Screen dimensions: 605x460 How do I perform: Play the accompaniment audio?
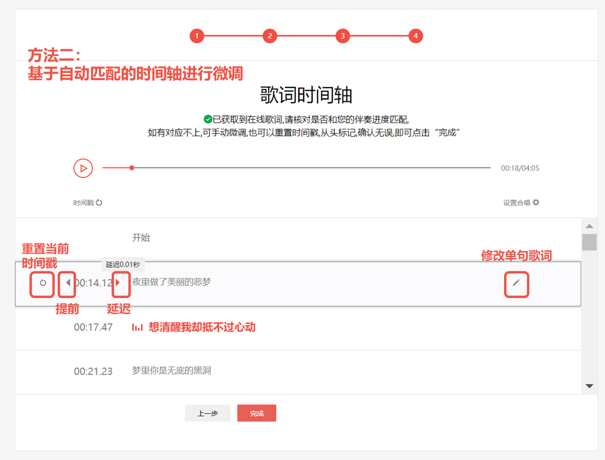pos(83,168)
